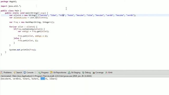
Task: Switch to the Search tab
Action: coord(18,73)
